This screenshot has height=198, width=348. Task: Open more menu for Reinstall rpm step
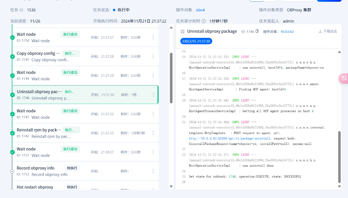point(153,133)
